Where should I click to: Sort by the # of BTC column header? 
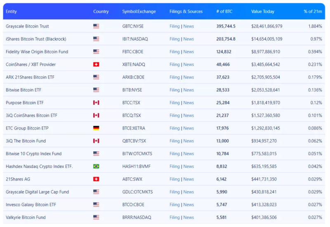coord(224,12)
